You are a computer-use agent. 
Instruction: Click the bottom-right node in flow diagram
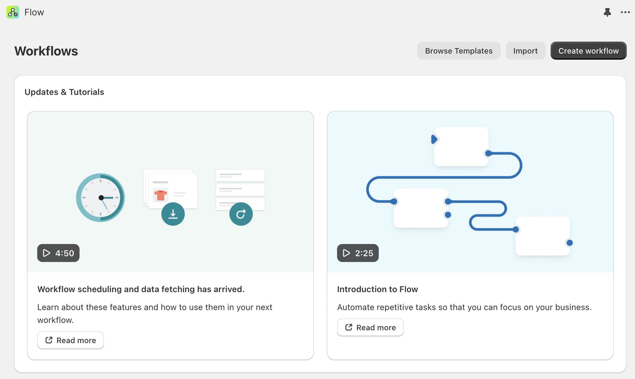tap(542, 236)
